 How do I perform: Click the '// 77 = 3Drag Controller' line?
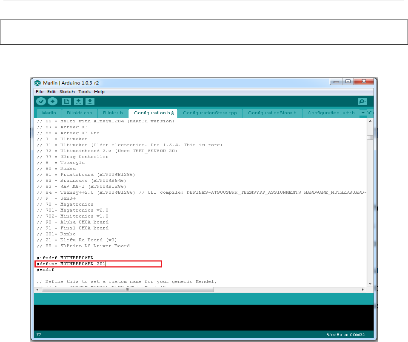tap(72, 157)
